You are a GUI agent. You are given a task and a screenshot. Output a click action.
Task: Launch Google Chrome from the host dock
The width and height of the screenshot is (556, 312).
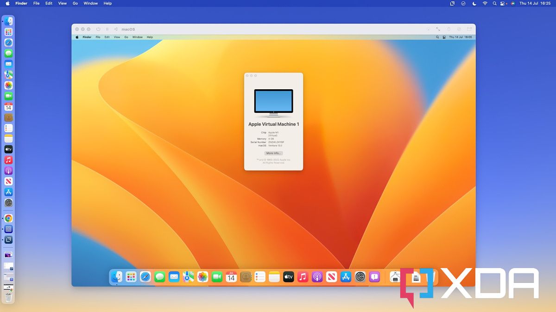pyautogui.click(x=8, y=218)
